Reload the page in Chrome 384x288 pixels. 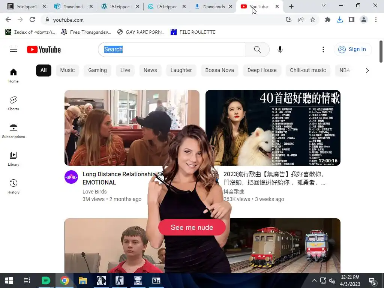tap(32, 19)
